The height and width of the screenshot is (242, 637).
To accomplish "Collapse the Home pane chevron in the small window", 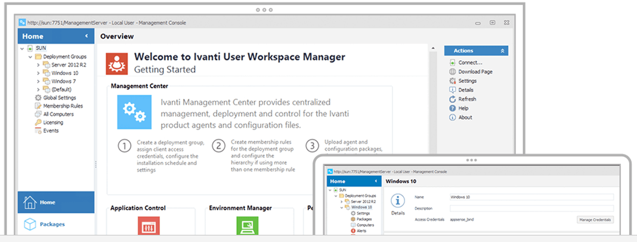I will click(x=376, y=181).
